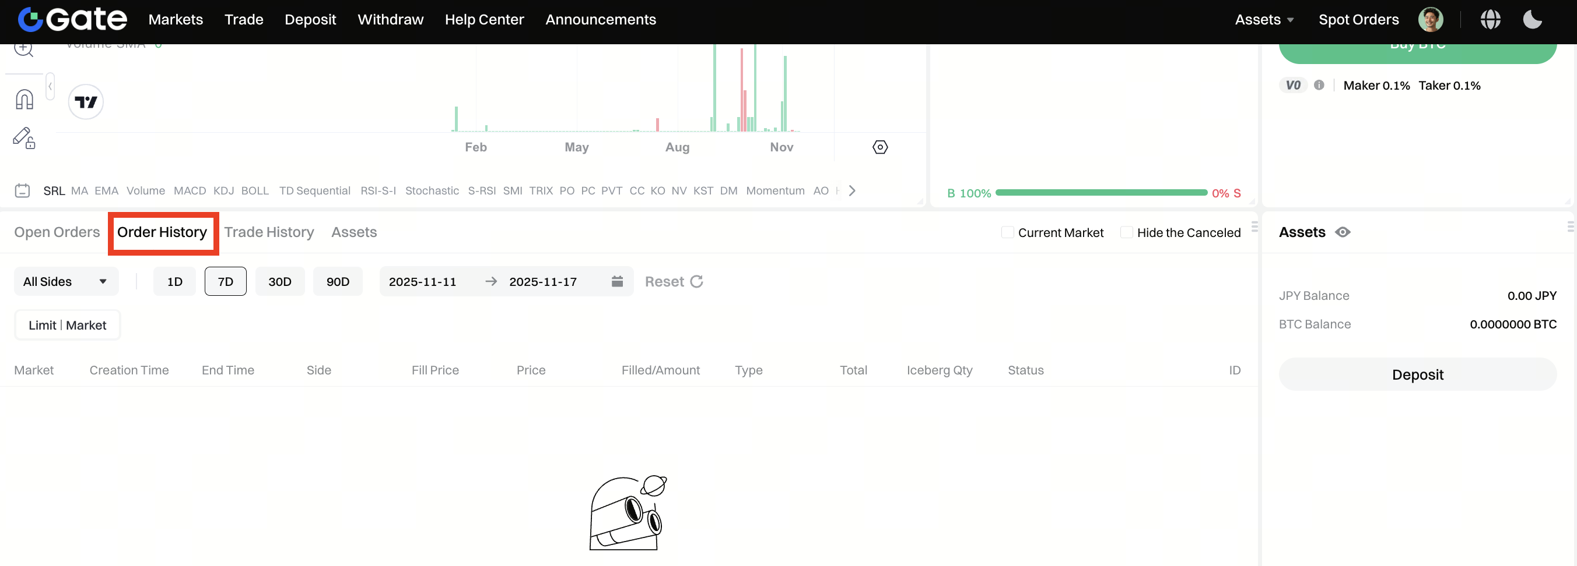The image size is (1577, 566).
Task: Open user profile avatar
Action: pos(1430,20)
